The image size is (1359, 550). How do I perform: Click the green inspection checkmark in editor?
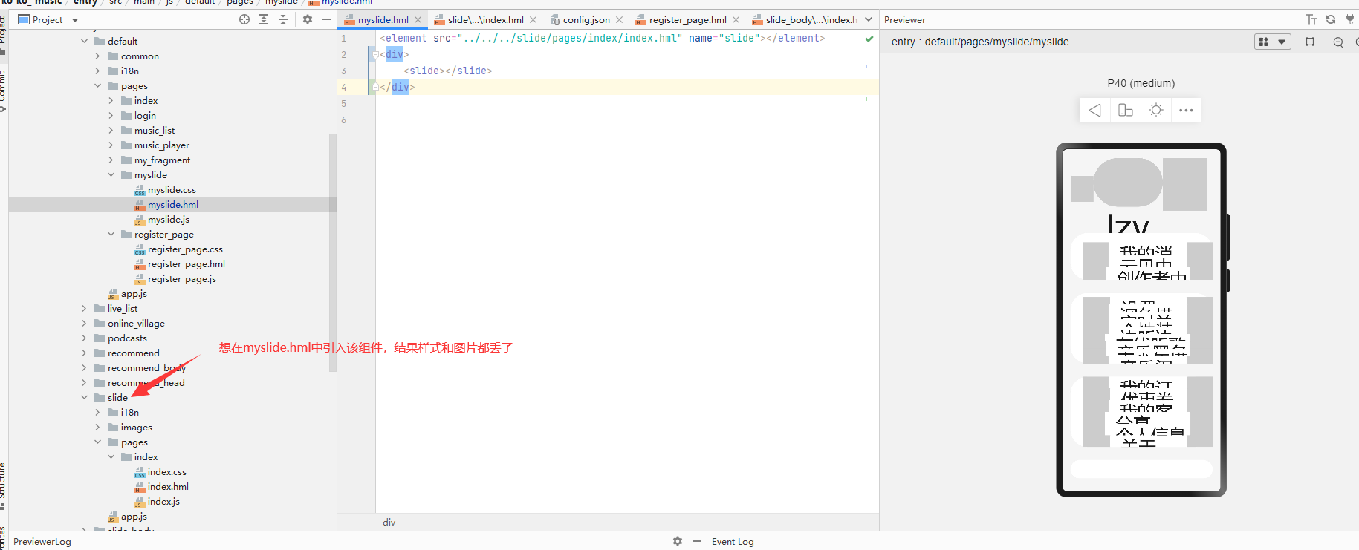click(869, 39)
